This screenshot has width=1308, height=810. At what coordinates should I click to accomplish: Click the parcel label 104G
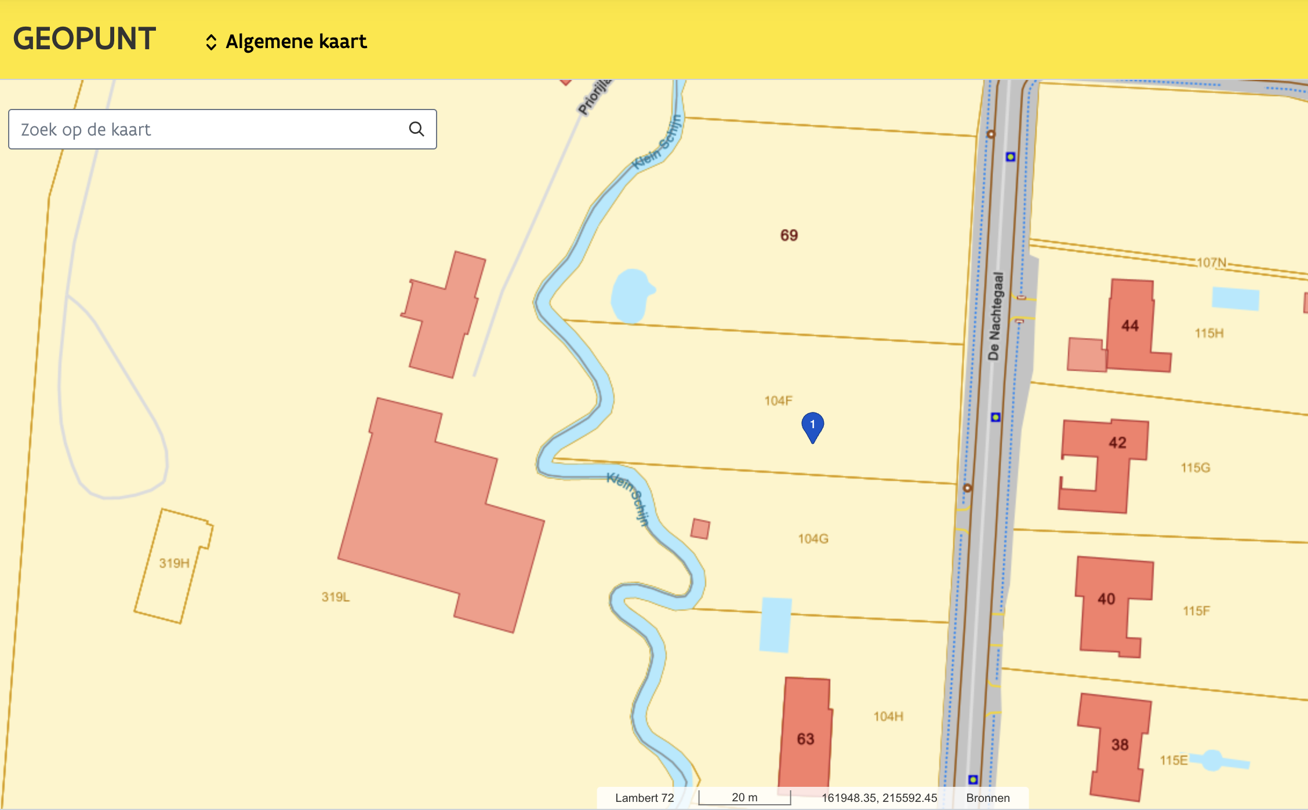[813, 539]
